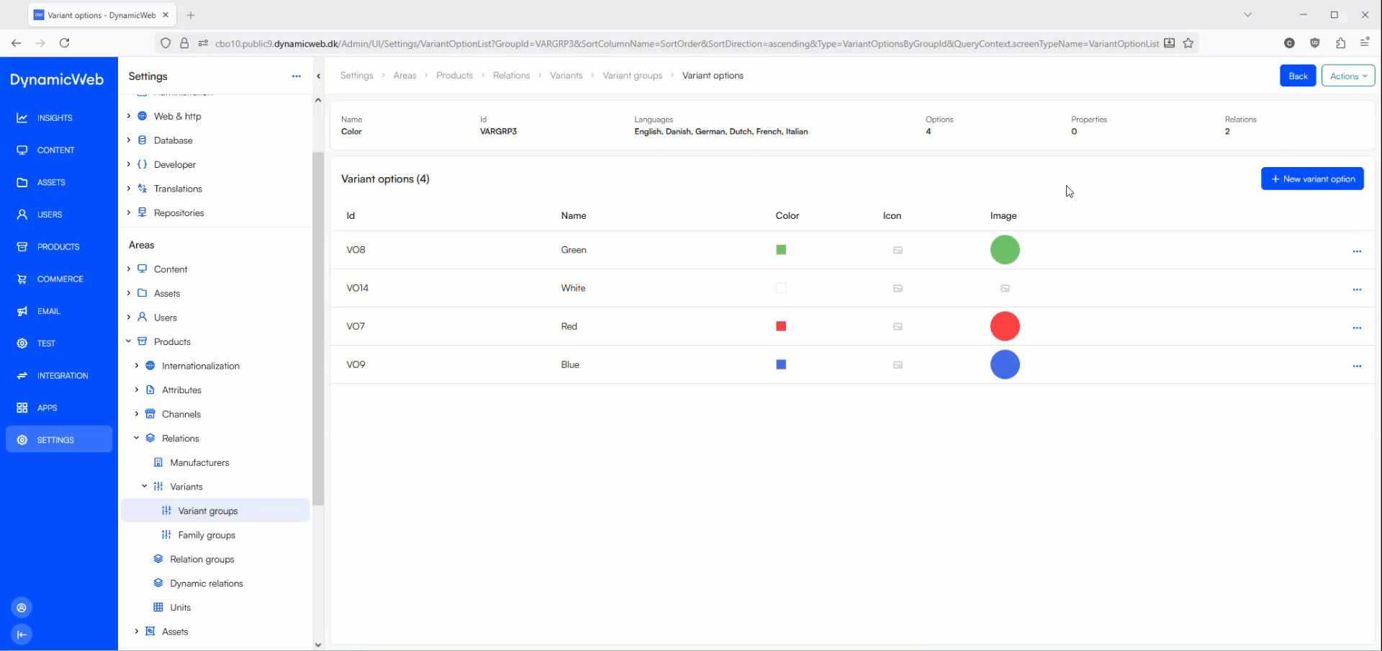Open the Actions dropdown
The image size is (1382, 651).
[1347, 76]
